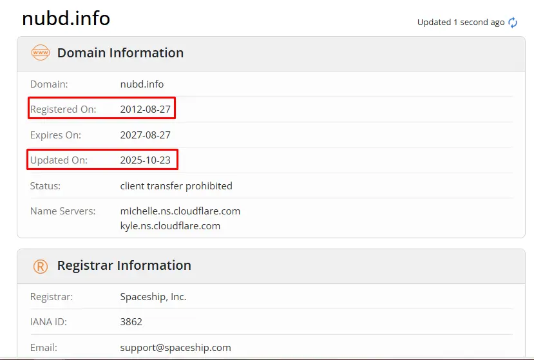Click the michelle.ns.cloudflare.com name server
Screen dimensions: 534x360
(180, 211)
